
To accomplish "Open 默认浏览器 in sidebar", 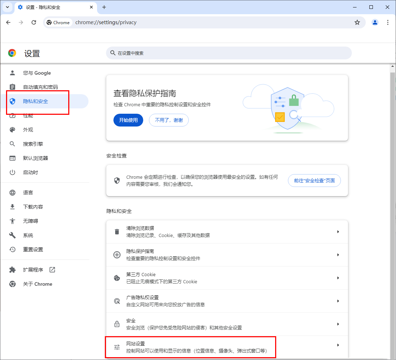I will [x=45, y=158].
